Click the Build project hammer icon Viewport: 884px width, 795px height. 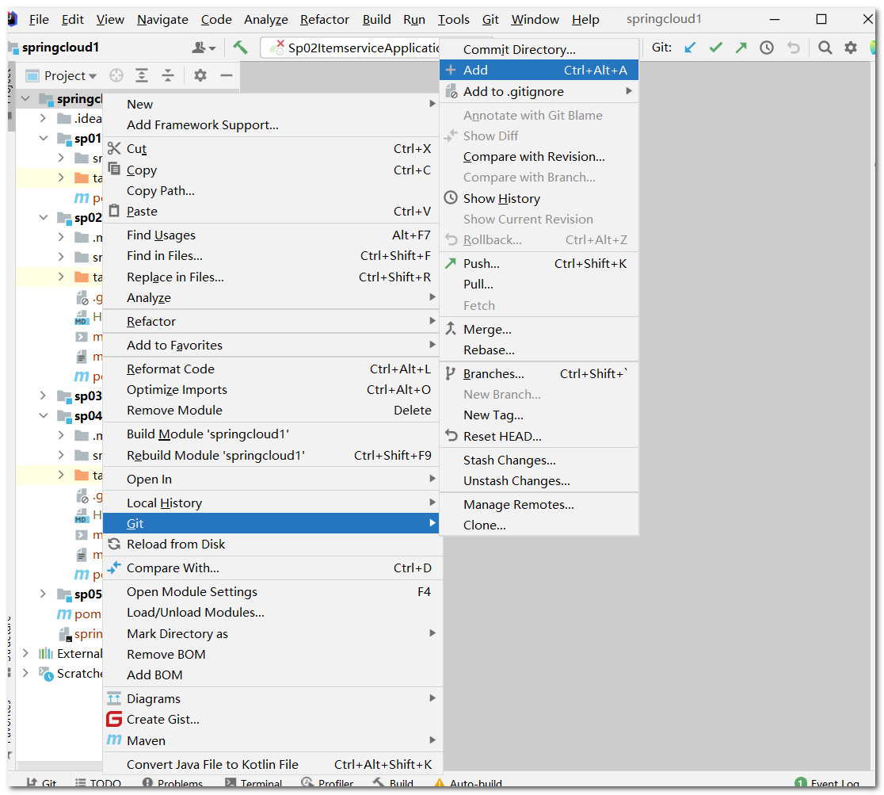pyautogui.click(x=241, y=48)
